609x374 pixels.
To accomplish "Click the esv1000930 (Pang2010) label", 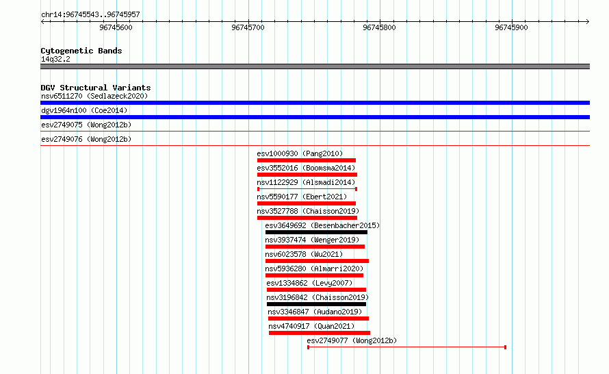I will 300,153.
